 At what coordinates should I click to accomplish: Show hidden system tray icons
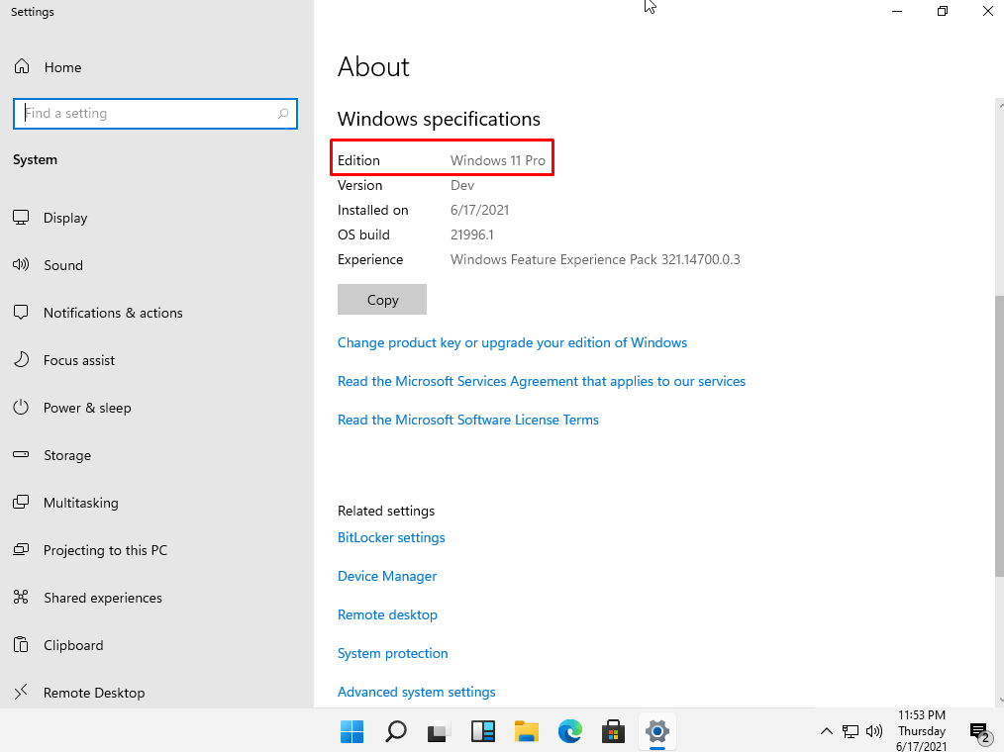(x=827, y=731)
